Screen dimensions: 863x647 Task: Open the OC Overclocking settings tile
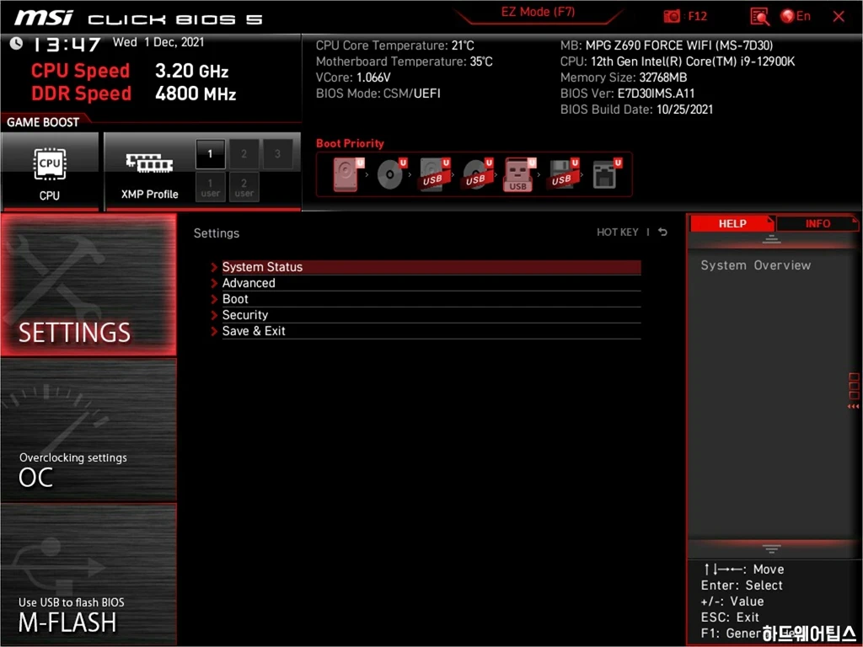click(x=88, y=430)
